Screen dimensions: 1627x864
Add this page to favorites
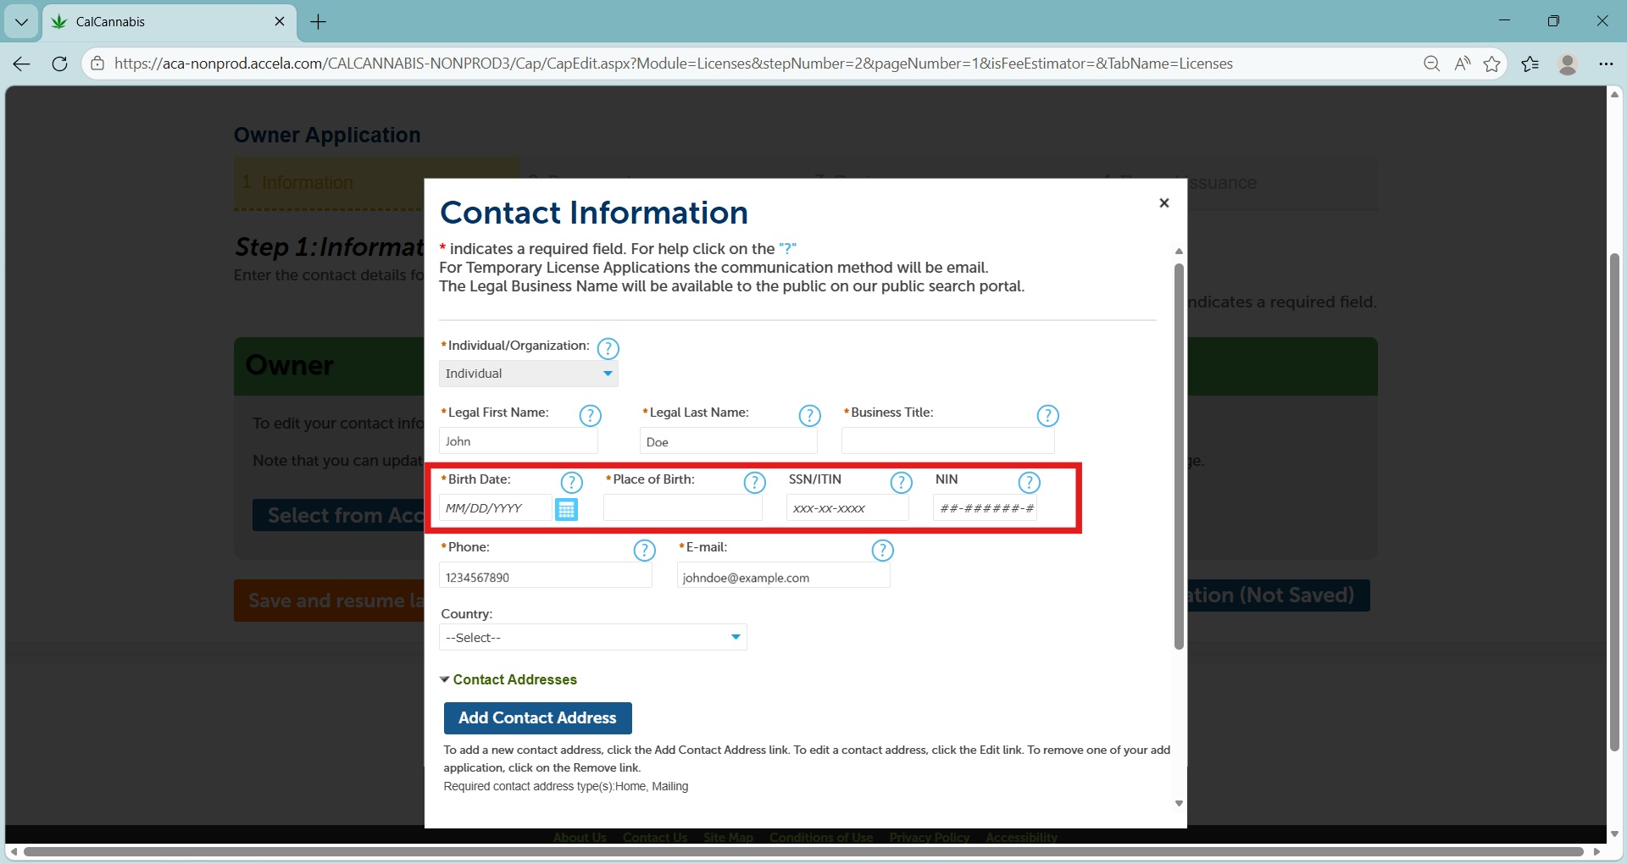point(1492,64)
